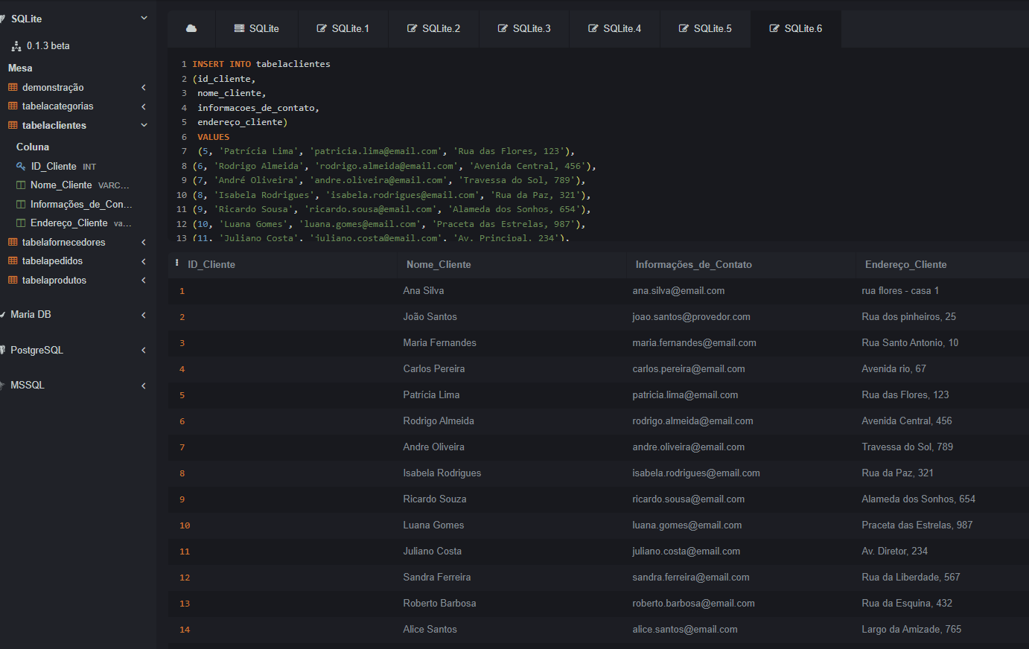This screenshot has width=1029, height=649.
Task: Sort by the Informações_de_Contato column header
Action: click(x=693, y=264)
